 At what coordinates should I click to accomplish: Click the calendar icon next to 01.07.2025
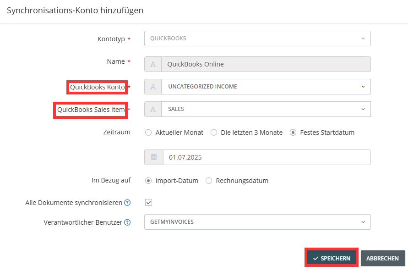pos(154,157)
